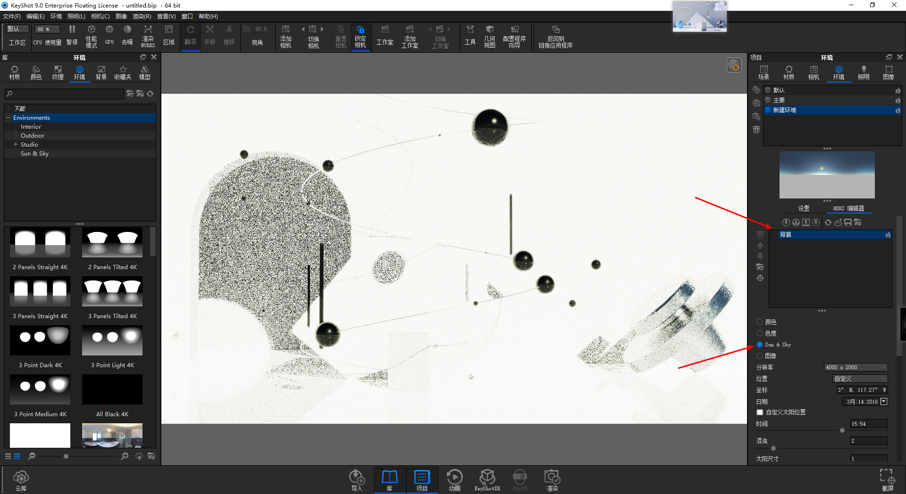Save the HDRI with the floppy icon
This screenshot has width=906, height=494.
coord(848,222)
